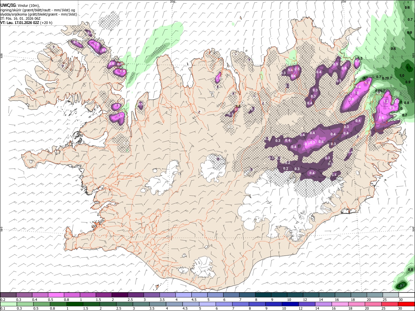Pick the bright pink upper-row swatch labeled 0.5
Screen dimensions: 415x311
point(56,295)
